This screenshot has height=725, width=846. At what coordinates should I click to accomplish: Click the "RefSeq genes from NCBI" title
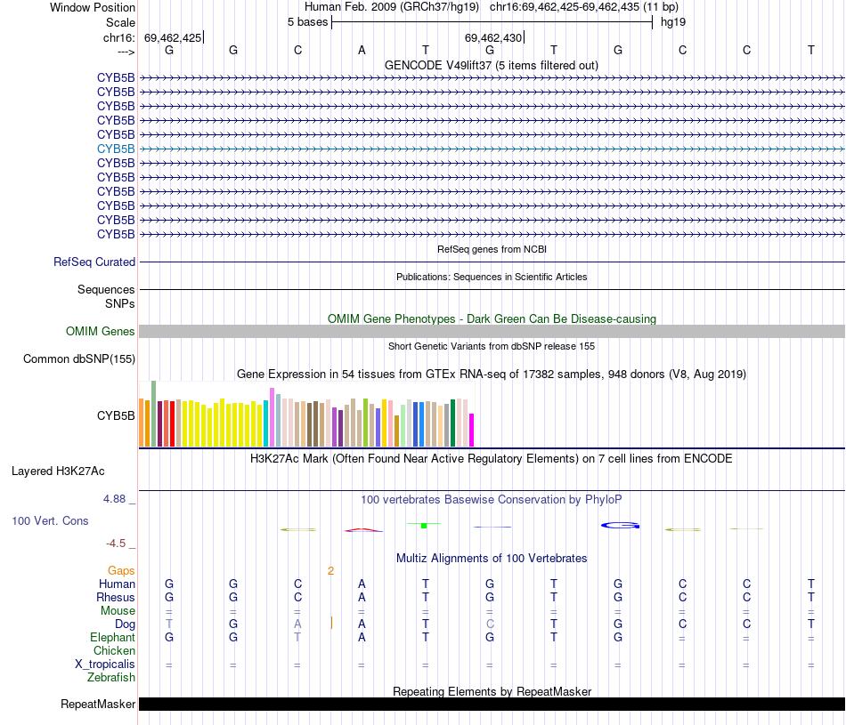492,249
